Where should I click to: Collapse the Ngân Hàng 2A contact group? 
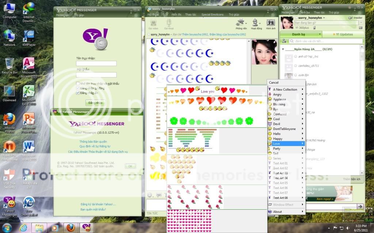tap(283, 49)
